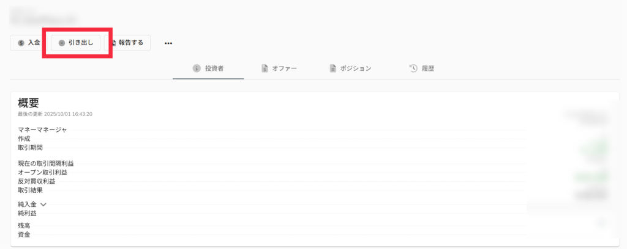Click the document icon on 報告する button
Image resolution: width=627 pixels, height=249 pixels.
(x=113, y=43)
